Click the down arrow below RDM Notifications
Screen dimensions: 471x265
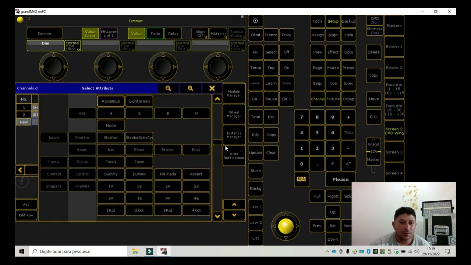pyautogui.click(x=234, y=215)
